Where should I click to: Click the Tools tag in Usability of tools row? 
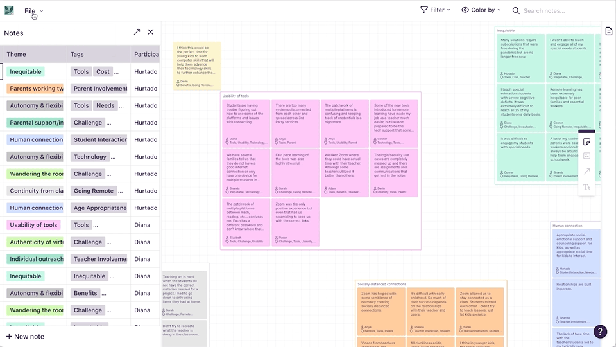coord(81,225)
